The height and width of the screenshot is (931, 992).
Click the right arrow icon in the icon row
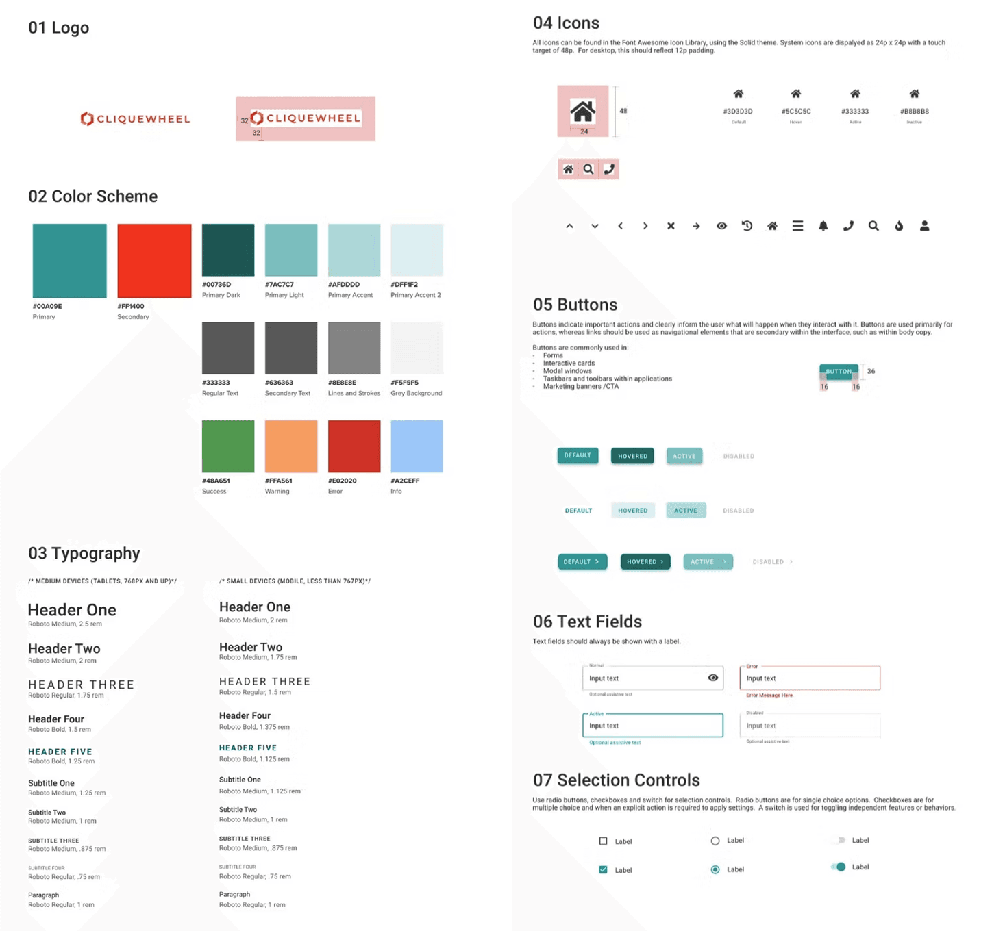696,226
